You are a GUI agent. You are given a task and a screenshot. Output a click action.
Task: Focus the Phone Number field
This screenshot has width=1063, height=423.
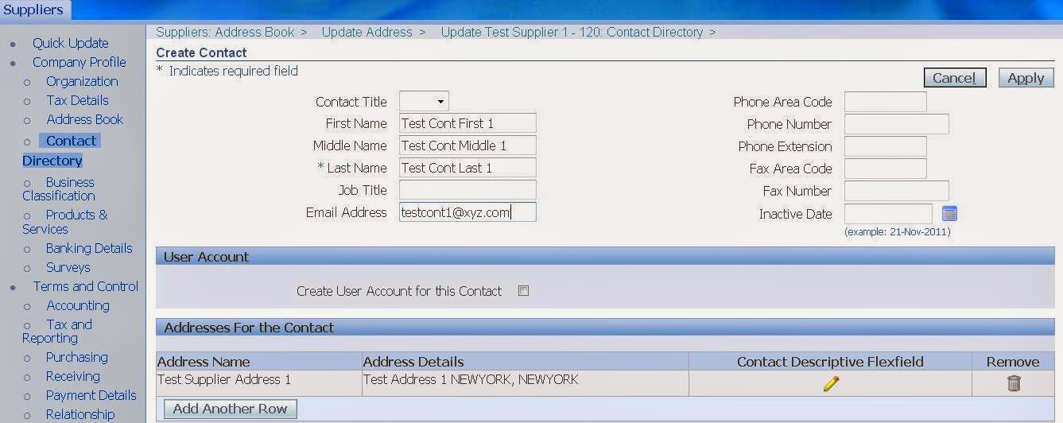click(897, 124)
